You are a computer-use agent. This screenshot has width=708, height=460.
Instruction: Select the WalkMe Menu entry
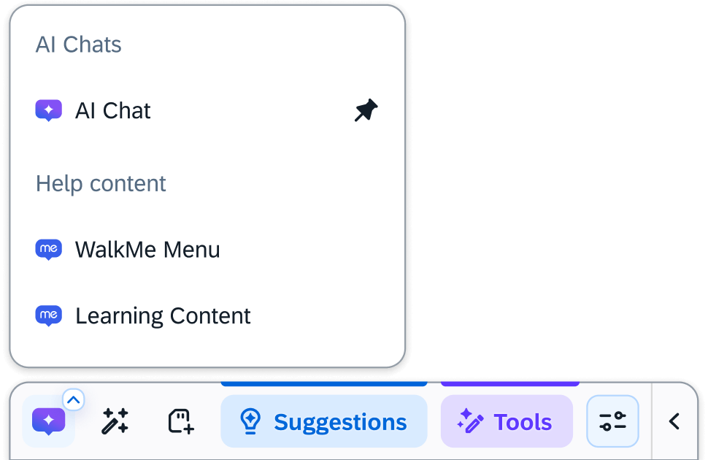click(147, 249)
